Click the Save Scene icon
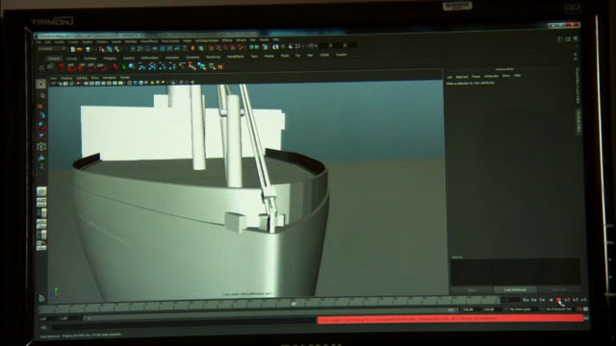Image resolution: width=616 pixels, height=346 pixels. [x=88, y=49]
